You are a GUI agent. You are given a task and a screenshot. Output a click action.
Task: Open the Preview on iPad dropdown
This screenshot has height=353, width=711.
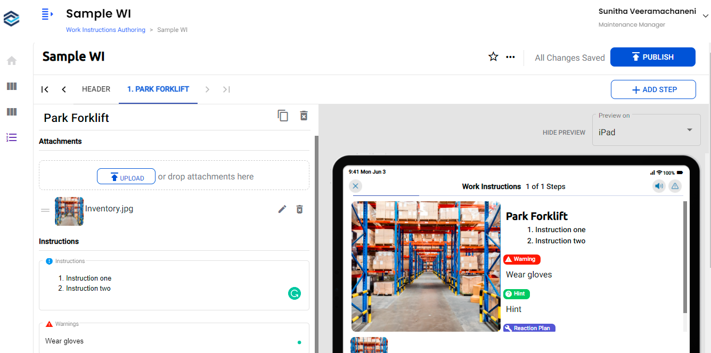click(647, 130)
